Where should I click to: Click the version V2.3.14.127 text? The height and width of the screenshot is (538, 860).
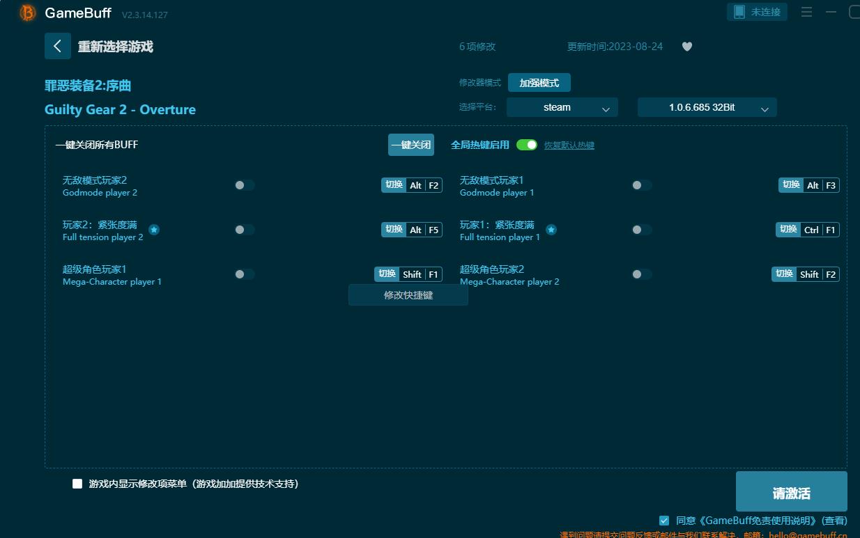coord(145,15)
